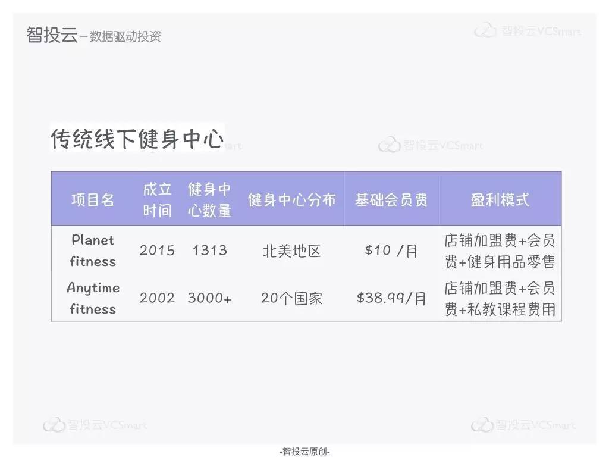The width and height of the screenshot is (609, 457).
Task: Select the 传统线下健身中心 heading
Action: coord(137,139)
